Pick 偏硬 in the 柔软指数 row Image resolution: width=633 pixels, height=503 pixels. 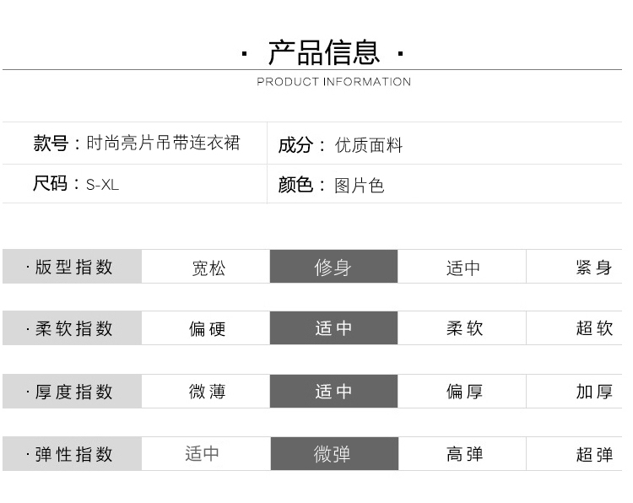coord(206,329)
